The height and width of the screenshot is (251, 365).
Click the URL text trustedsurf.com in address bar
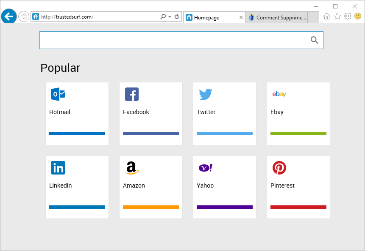(74, 17)
